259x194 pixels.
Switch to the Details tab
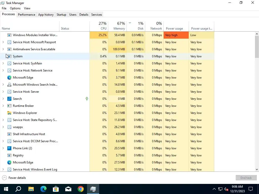tap(84, 15)
